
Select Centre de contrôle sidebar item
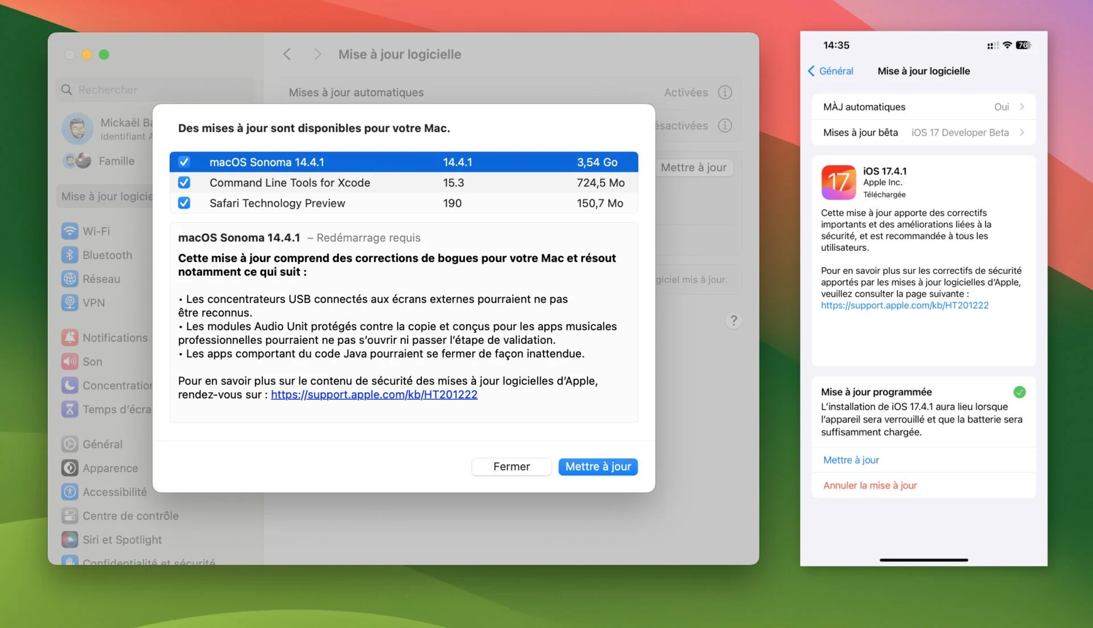pos(130,516)
